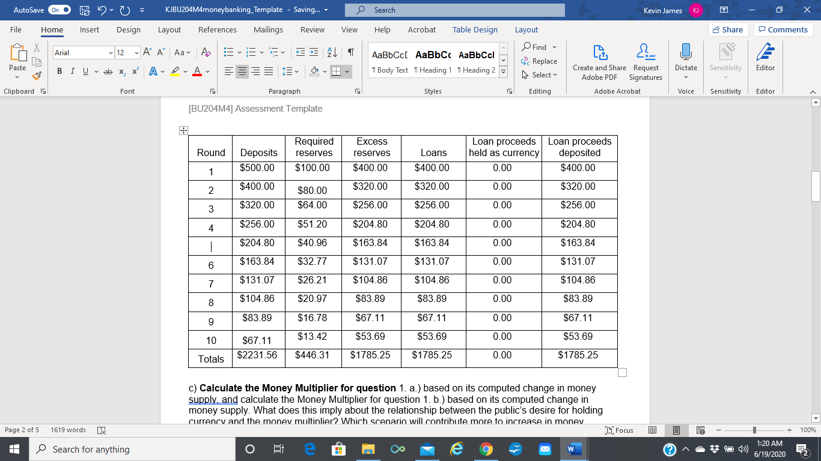821x461 pixels.
Task: Open the Editor pane from ribbon
Action: point(765,58)
